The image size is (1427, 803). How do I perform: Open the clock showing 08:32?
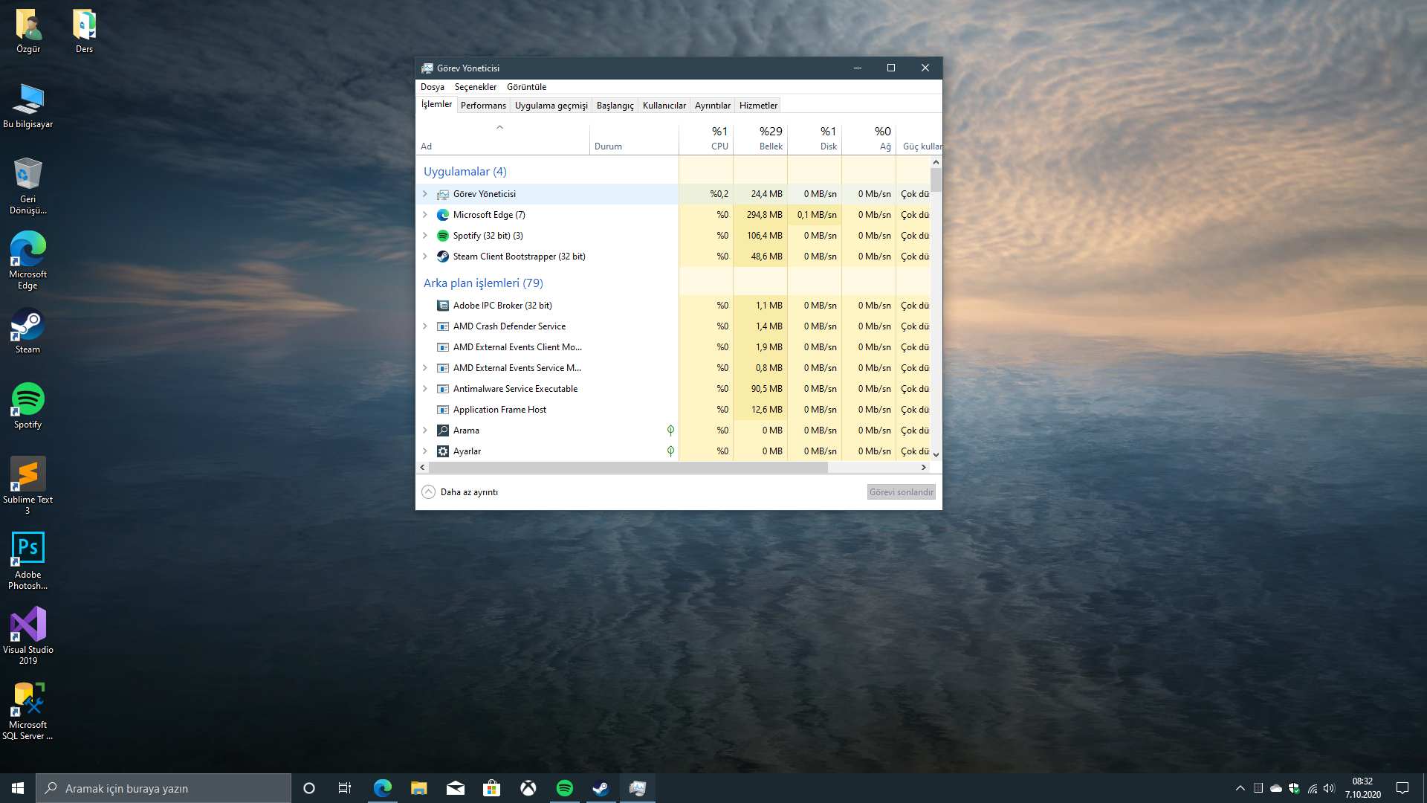point(1362,788)
